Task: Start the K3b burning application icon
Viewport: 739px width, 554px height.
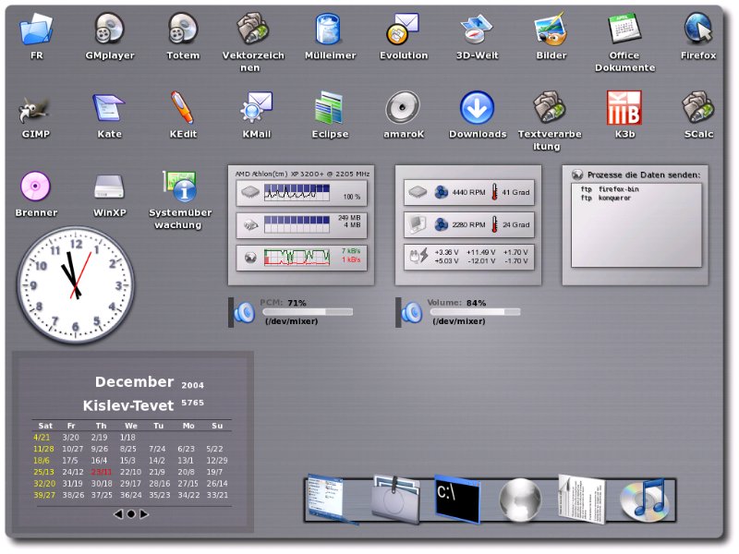Action: [624, 107]
